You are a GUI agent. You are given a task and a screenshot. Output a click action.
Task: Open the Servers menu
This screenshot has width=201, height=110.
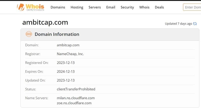click(x=95, y=7)
